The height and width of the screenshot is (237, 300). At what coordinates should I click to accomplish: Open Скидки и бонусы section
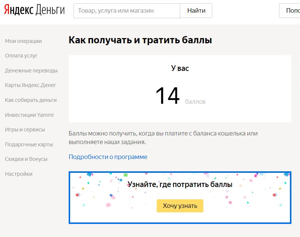[26, 159]
